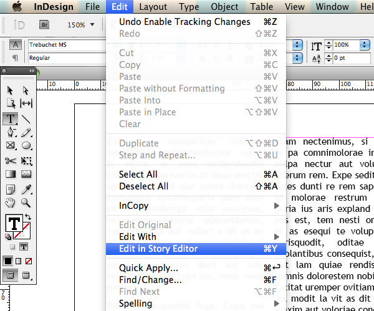Image resolution: width=374 pixels, height=311 pixels.
Task: Select the Zoom tool
Action: (26, 203)
